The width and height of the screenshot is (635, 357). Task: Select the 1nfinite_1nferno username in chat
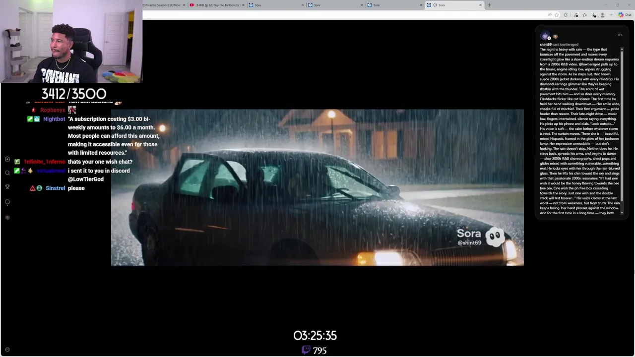click(x=45, y=162)
